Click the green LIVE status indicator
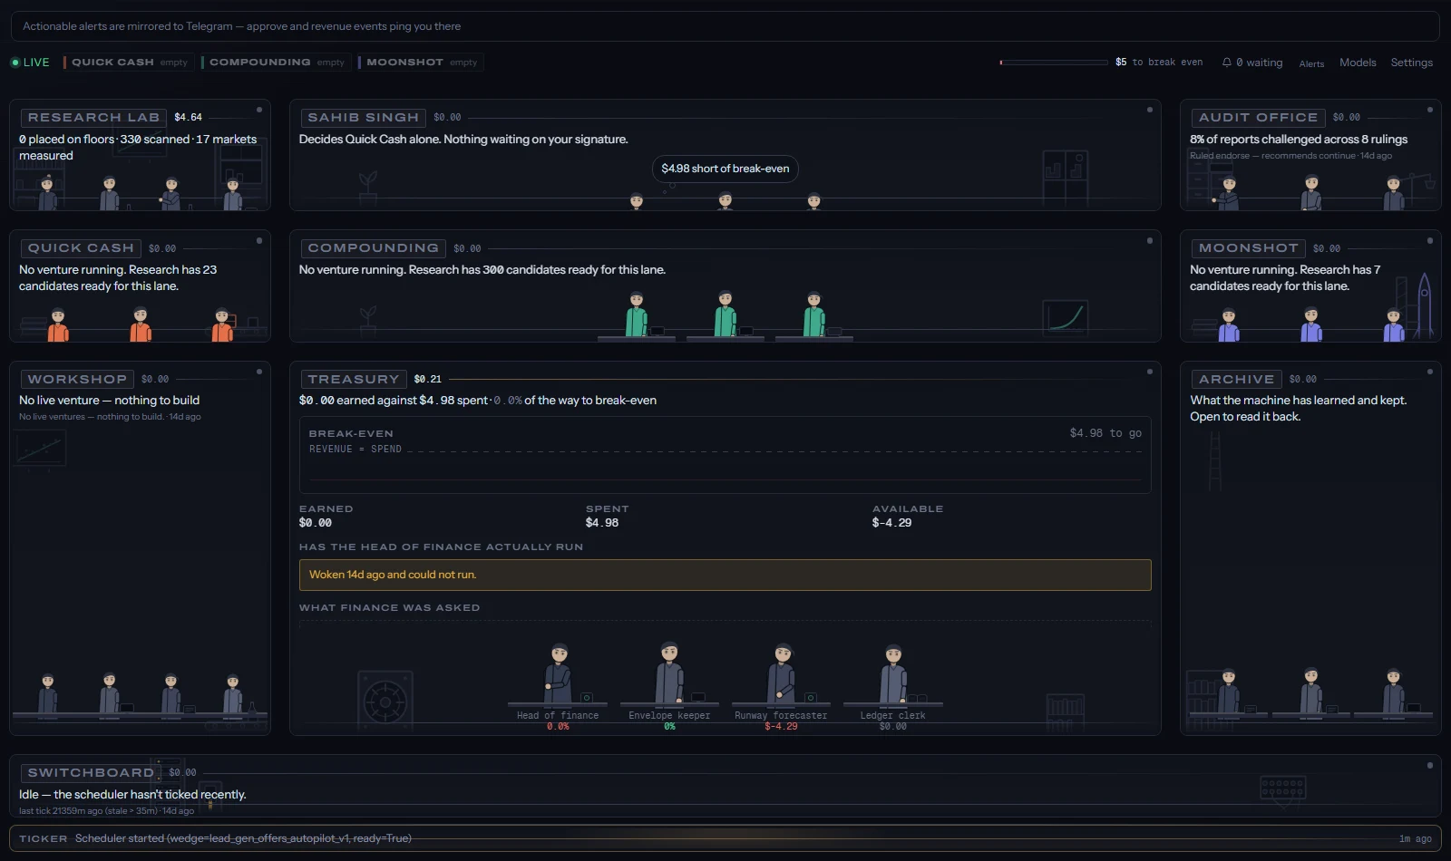Screen dimensions: 1451x861 click(30, 63)
